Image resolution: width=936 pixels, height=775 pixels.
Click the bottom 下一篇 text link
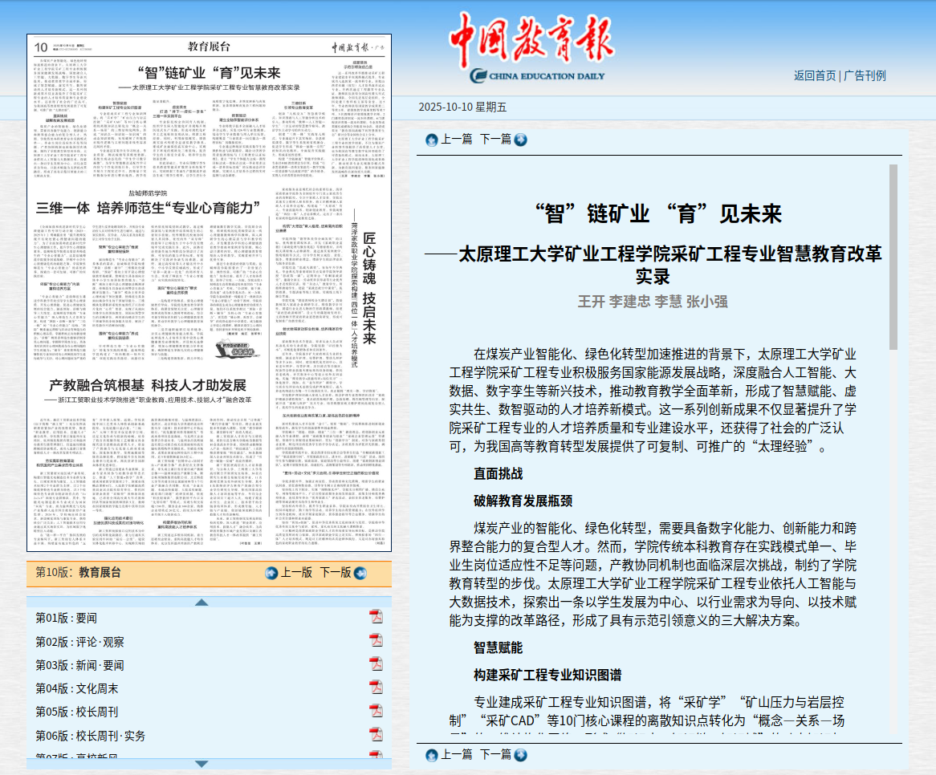tap(495, 755)
